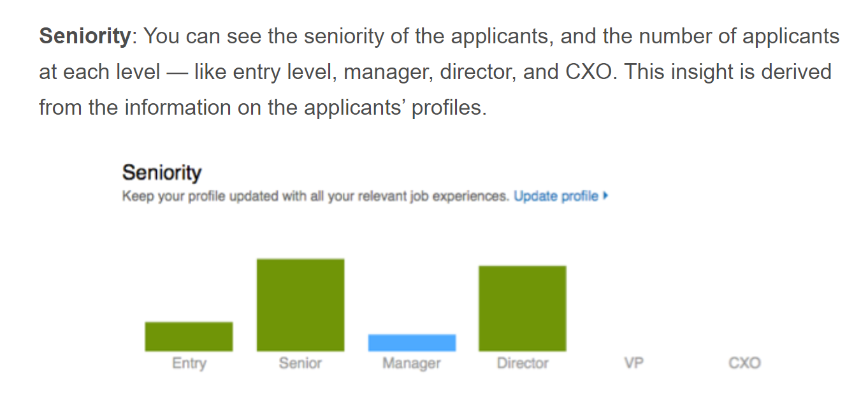Click the blue Manager bar

(x=412, y=343)
